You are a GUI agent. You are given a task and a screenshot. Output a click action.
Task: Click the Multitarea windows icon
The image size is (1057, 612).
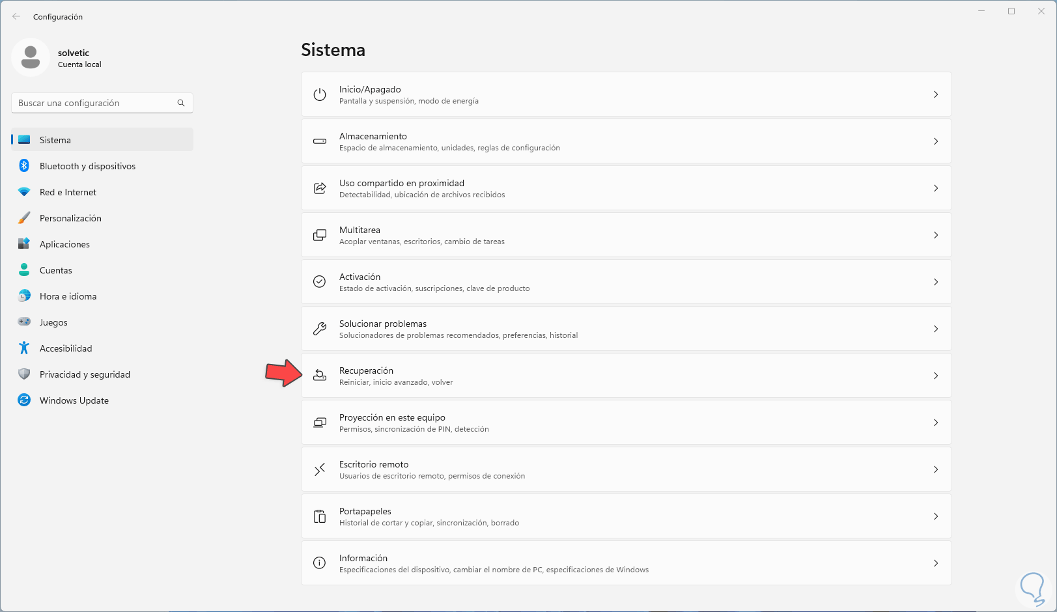[x=320, y=235]
